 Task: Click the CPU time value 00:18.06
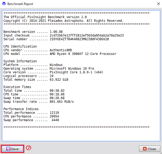(57, 94)
